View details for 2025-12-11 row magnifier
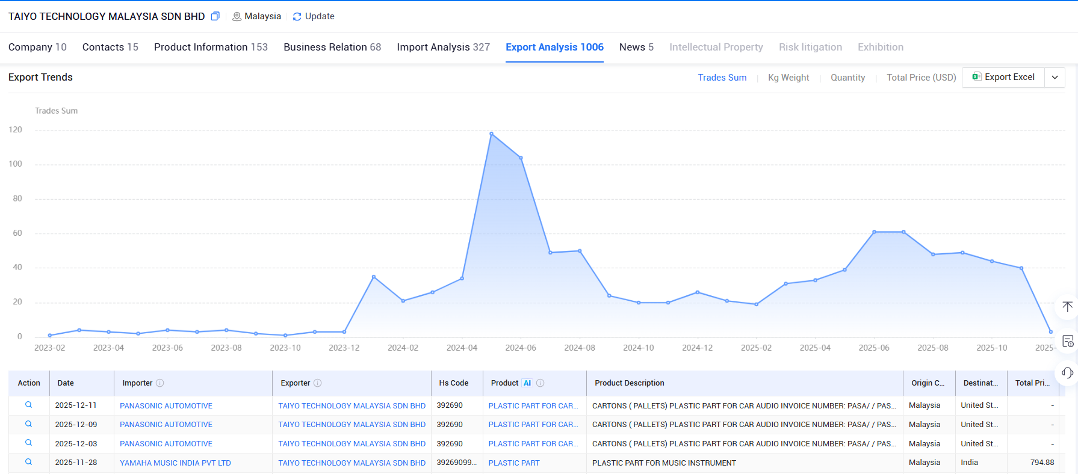Screen dimensions: 1078x474 tap(28, 405)
